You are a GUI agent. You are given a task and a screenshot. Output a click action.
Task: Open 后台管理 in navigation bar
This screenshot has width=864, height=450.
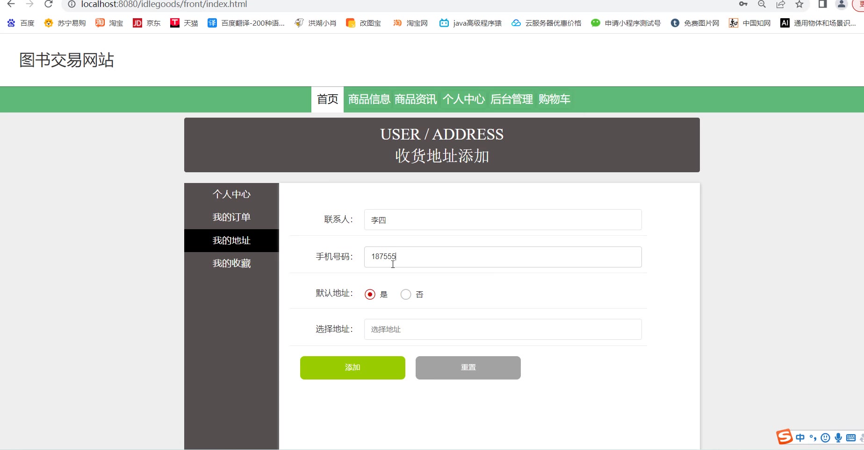tap(512, 99)
